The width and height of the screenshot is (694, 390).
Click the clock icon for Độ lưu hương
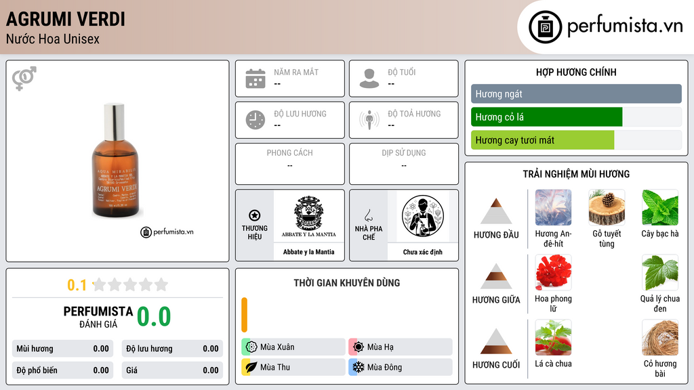pos(256,120)
